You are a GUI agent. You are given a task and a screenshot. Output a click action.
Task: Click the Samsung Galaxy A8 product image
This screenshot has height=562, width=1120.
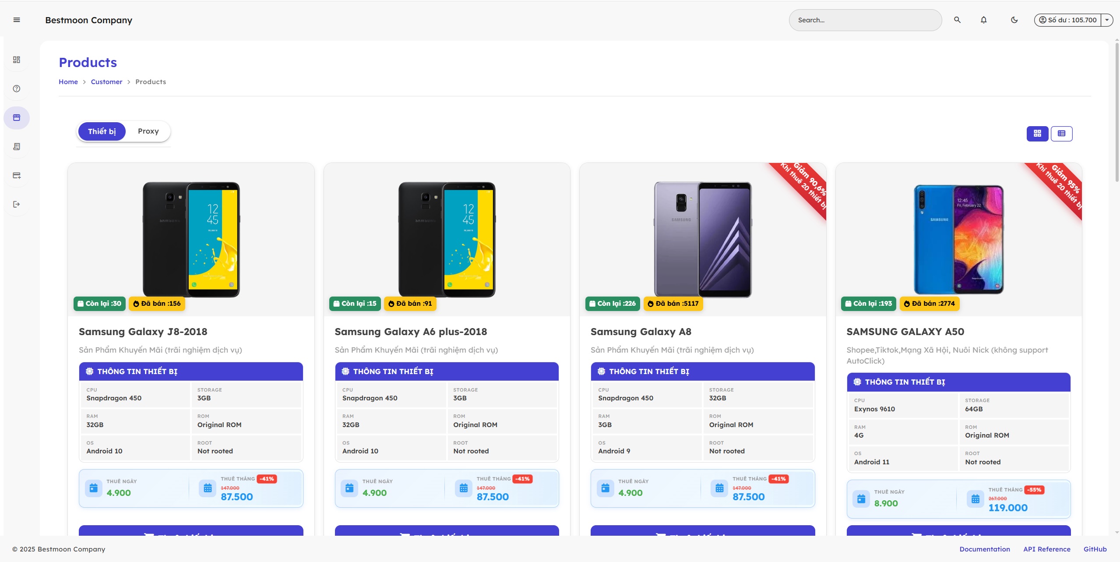[x=702, y=239]
